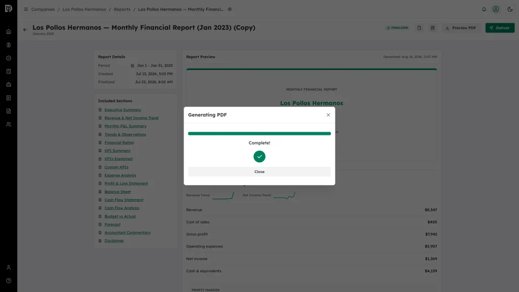Open Disclaimer section link

point(114,241)
